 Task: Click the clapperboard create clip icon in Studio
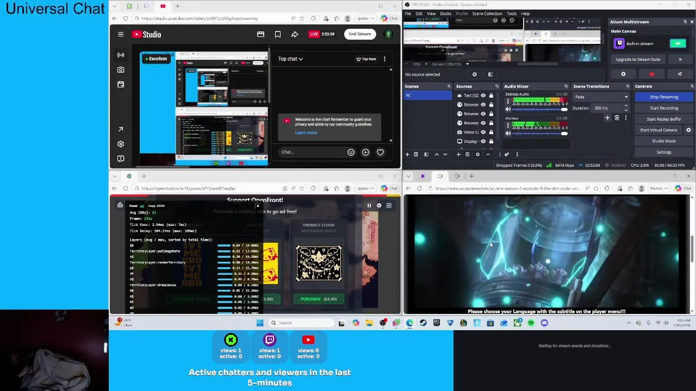click(260, 34)
